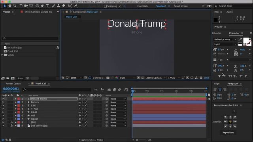Click the eyedropper in Character panel
Image resolution: width=253 pixels, height=142 pixels.
tap(240, 39)
